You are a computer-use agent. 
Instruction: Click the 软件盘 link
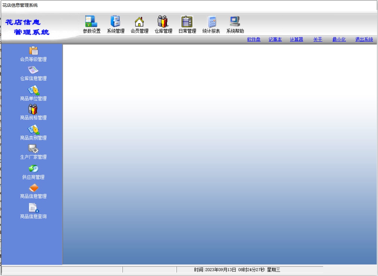pos(254,39)
